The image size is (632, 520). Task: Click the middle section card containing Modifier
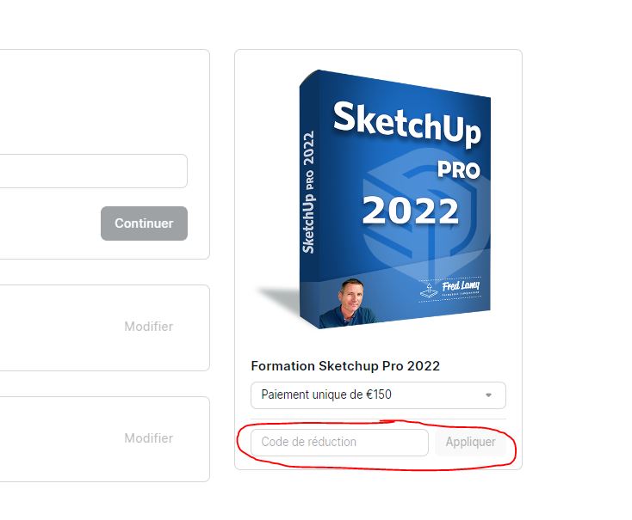pyautogui.click(x=105, y=327)
